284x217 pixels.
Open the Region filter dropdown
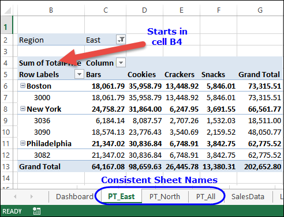(x=121, y=40)
